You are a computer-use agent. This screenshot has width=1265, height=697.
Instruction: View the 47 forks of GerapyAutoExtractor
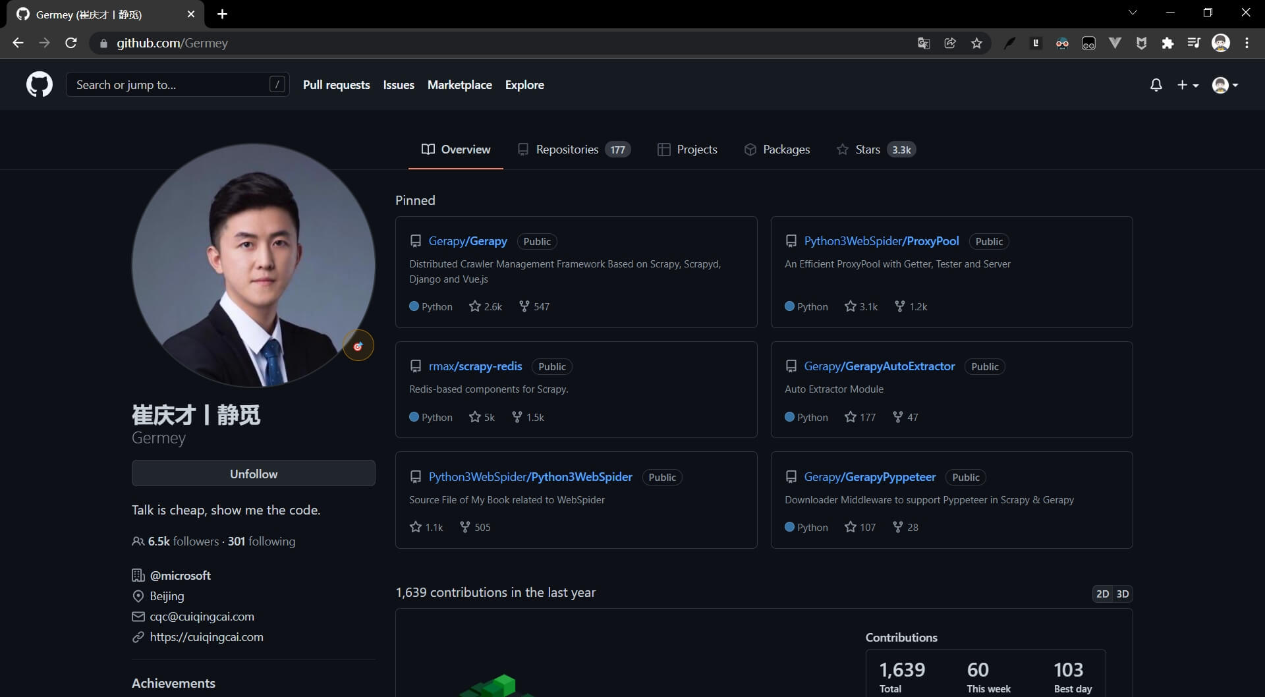(905, 417)
